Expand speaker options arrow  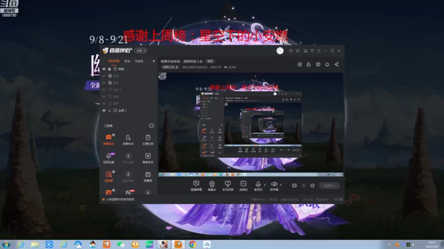pyautogui.click(x=281, y=185)
